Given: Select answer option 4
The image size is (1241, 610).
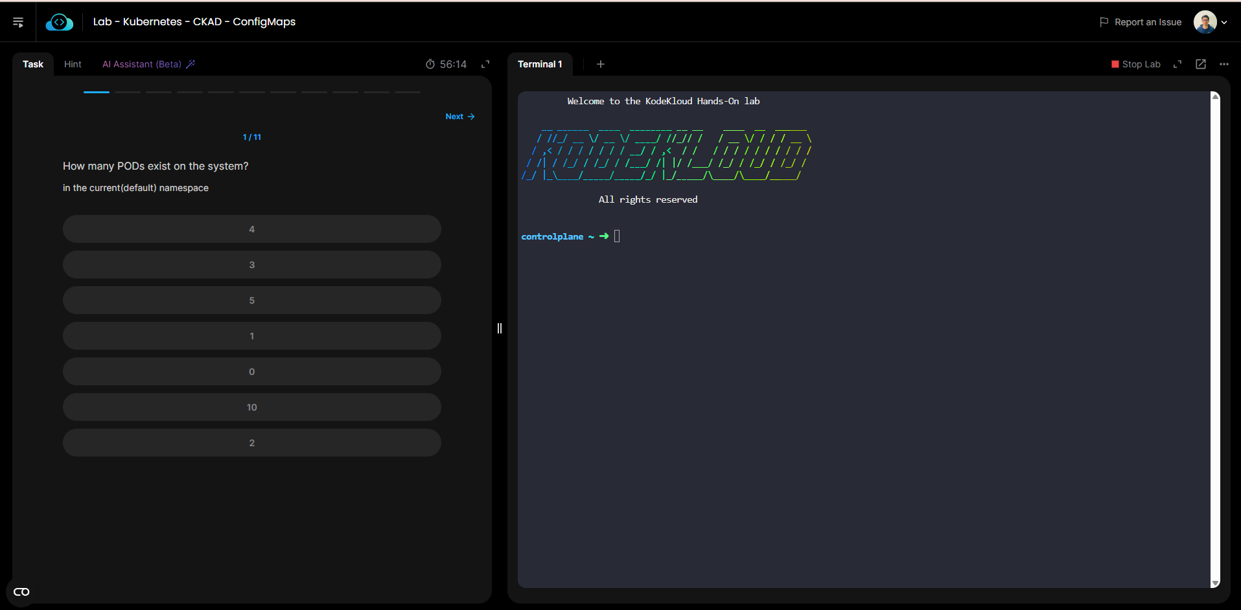Looking at the screenshot, I should point(251,229).
